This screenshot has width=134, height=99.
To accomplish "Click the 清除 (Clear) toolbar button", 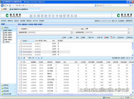I will pyautogui.click(x=70, y=38).
